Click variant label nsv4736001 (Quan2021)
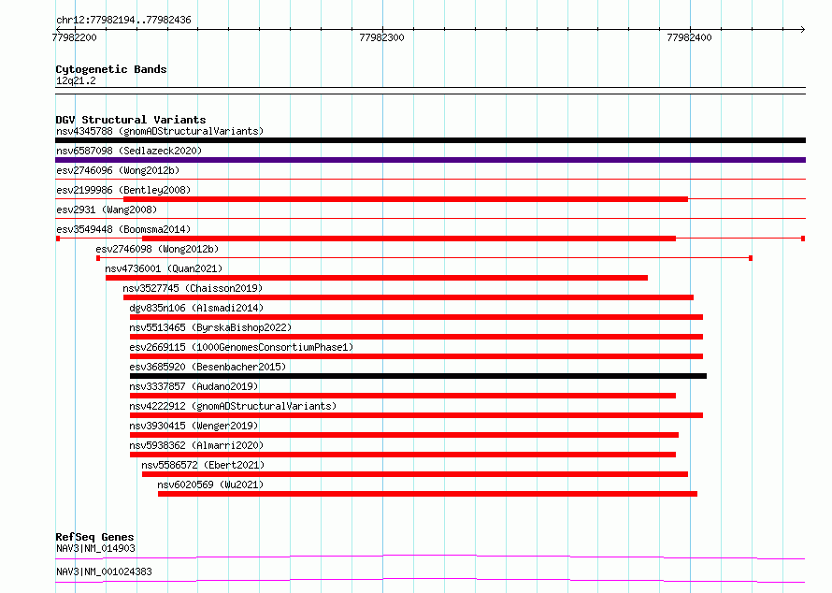The width and height of the screenshot is (832, 593). pos(164,268)
